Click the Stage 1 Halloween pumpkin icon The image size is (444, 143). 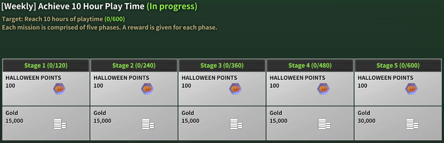pyautogui.click(x=59, y=89)
